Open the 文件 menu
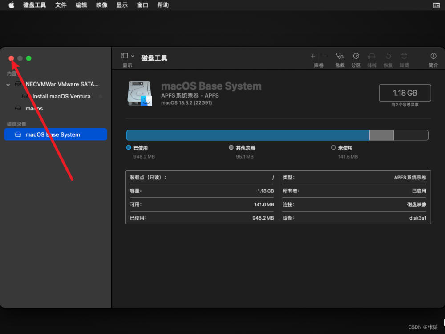 (x=61, y=5)
